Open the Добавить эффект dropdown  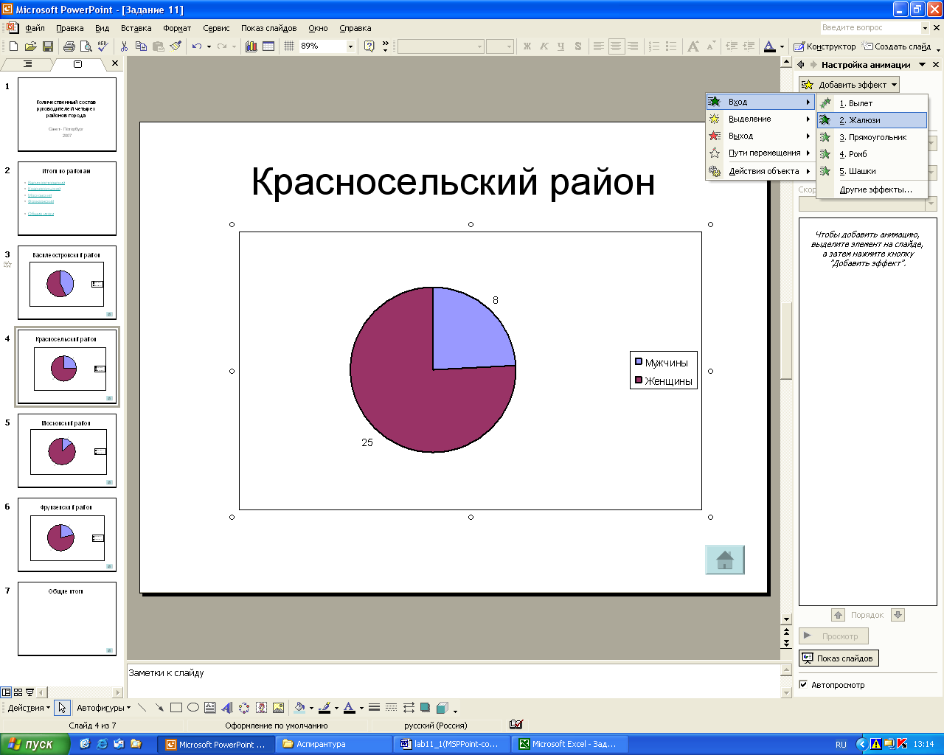point(849,85)
